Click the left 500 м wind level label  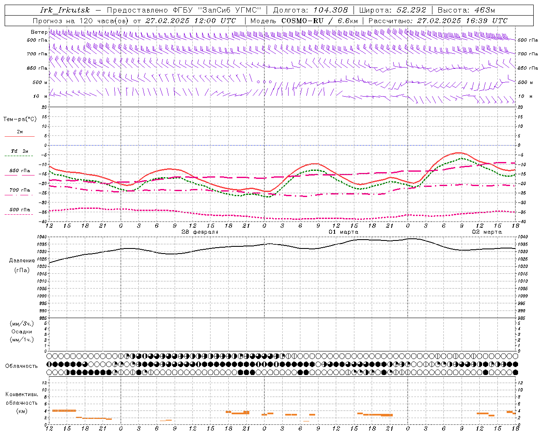(x=40, y=82)
